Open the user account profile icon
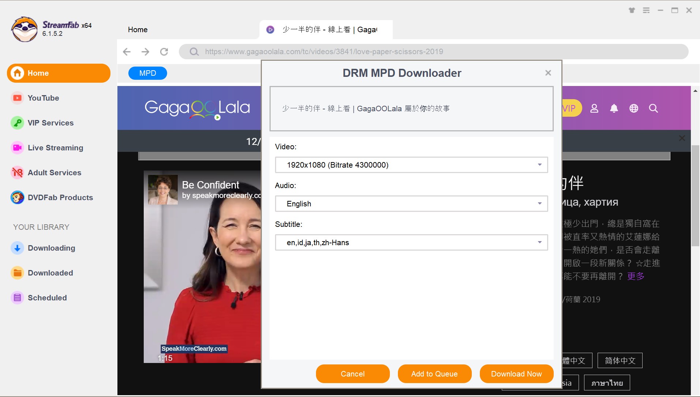 click(x=594, y=108)
